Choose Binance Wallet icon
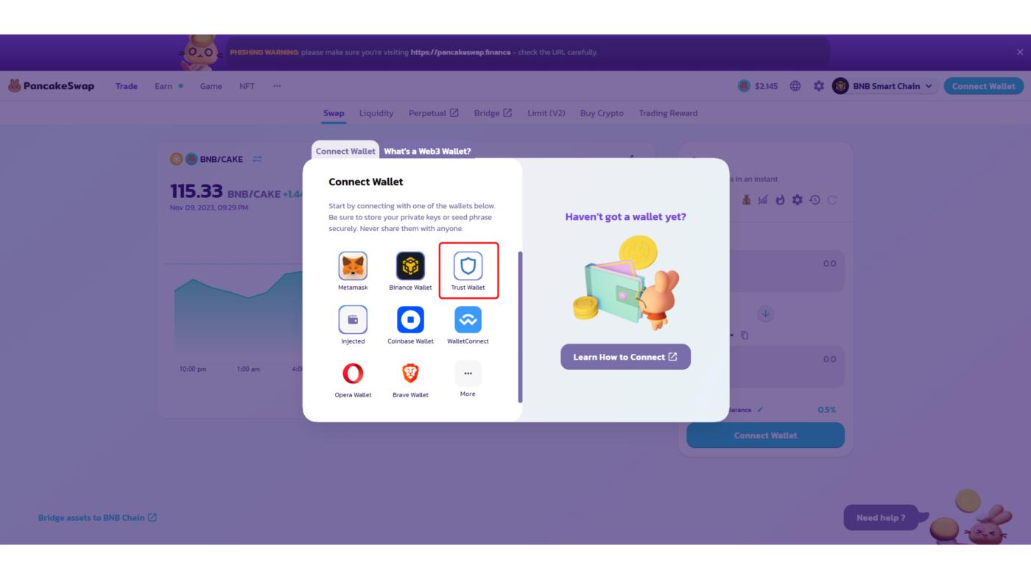Image resolution: width=1031 pixels, height=579 pixels. (410, 266)
